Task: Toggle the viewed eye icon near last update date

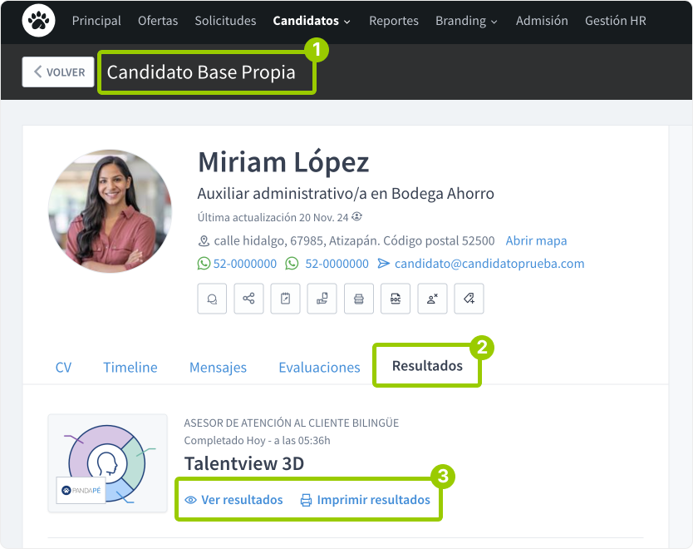Action: click(356, 215)
